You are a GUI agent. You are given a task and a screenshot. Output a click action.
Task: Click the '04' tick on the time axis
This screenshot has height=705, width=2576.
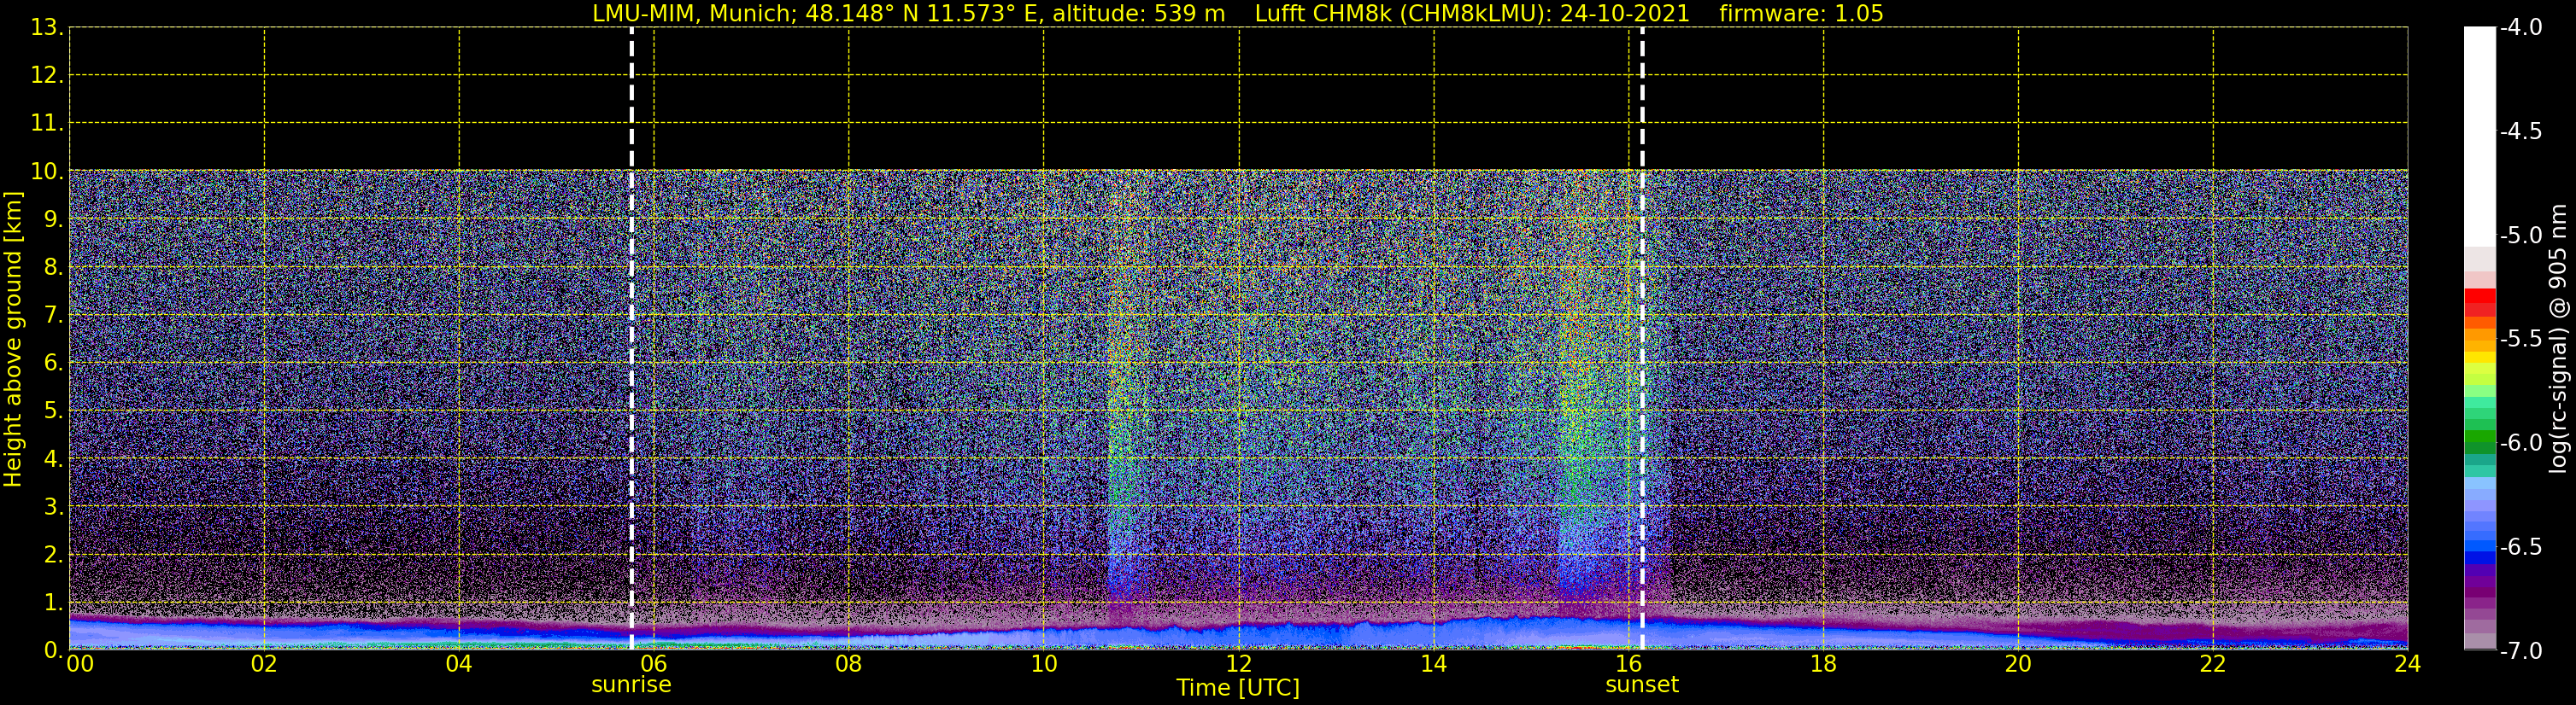coord(459,664)
